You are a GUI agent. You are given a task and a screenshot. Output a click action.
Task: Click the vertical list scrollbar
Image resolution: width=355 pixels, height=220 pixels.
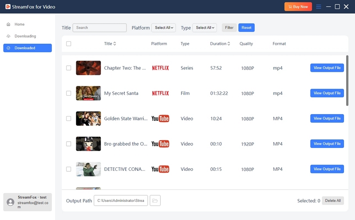tap(347, 81)
